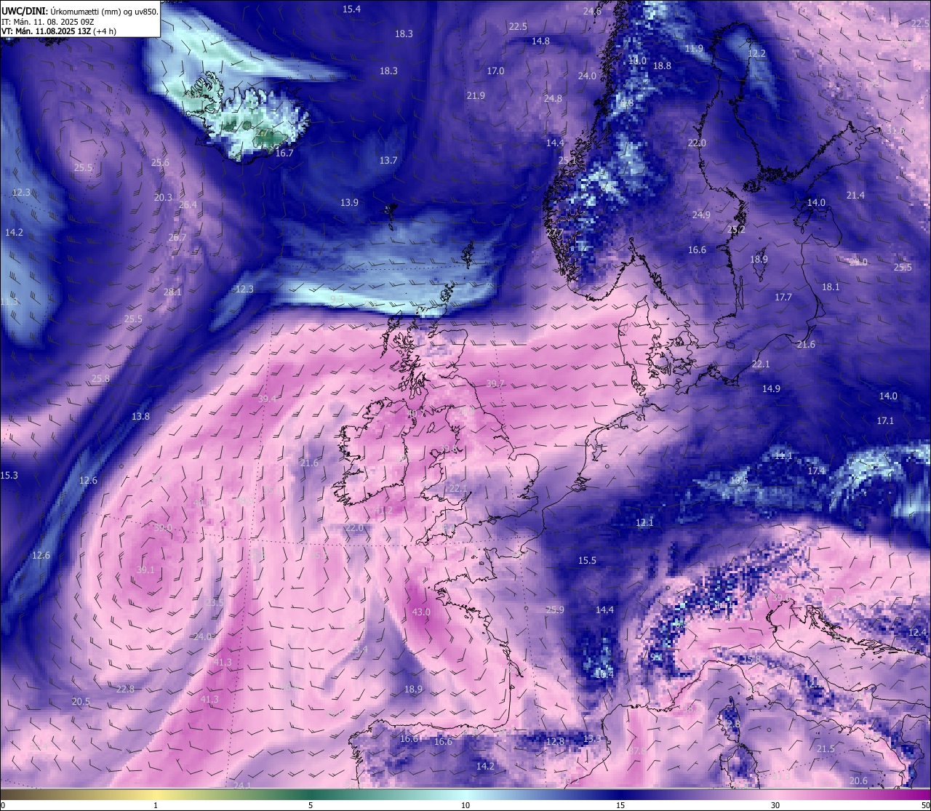Click the title 'UWC/DINI: Úrkomumætti (mm) og uv850.'
Screen dimensions: 931x811
79,11
